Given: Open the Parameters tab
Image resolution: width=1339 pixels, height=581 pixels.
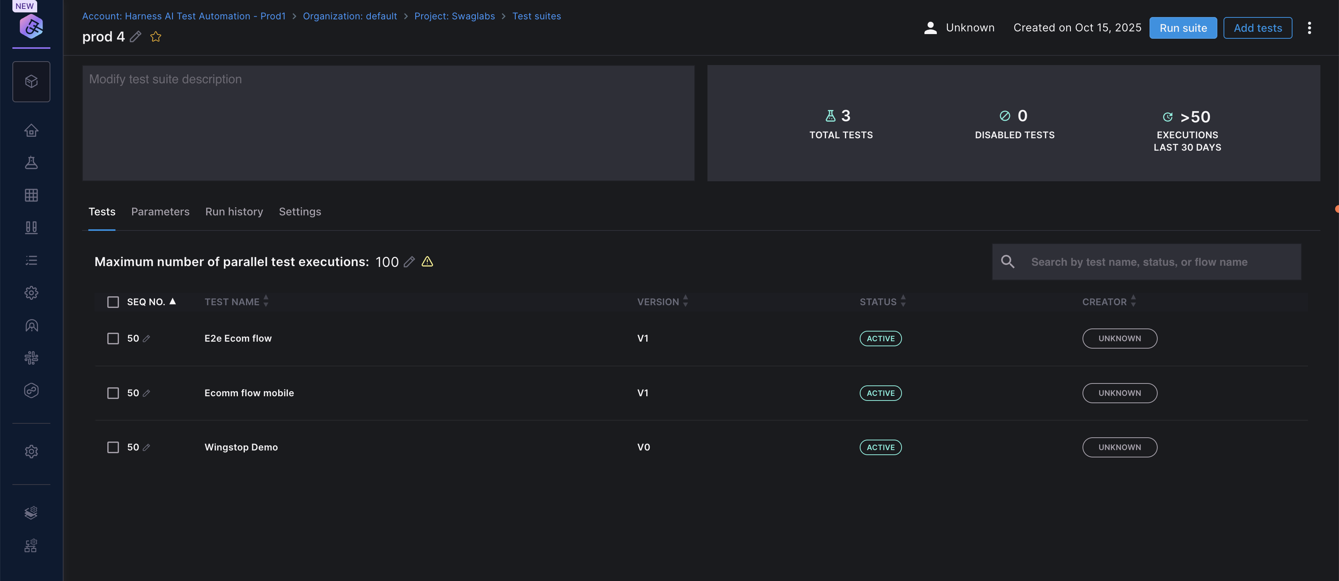Looking at the screenshot, I should (x=160, y=211).
